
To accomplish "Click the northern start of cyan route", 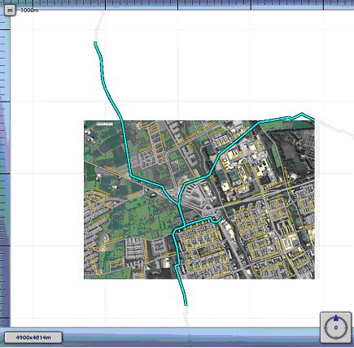I will point(95,42).
